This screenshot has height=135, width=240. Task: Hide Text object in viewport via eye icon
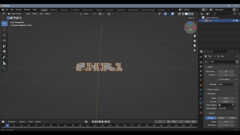234,21
